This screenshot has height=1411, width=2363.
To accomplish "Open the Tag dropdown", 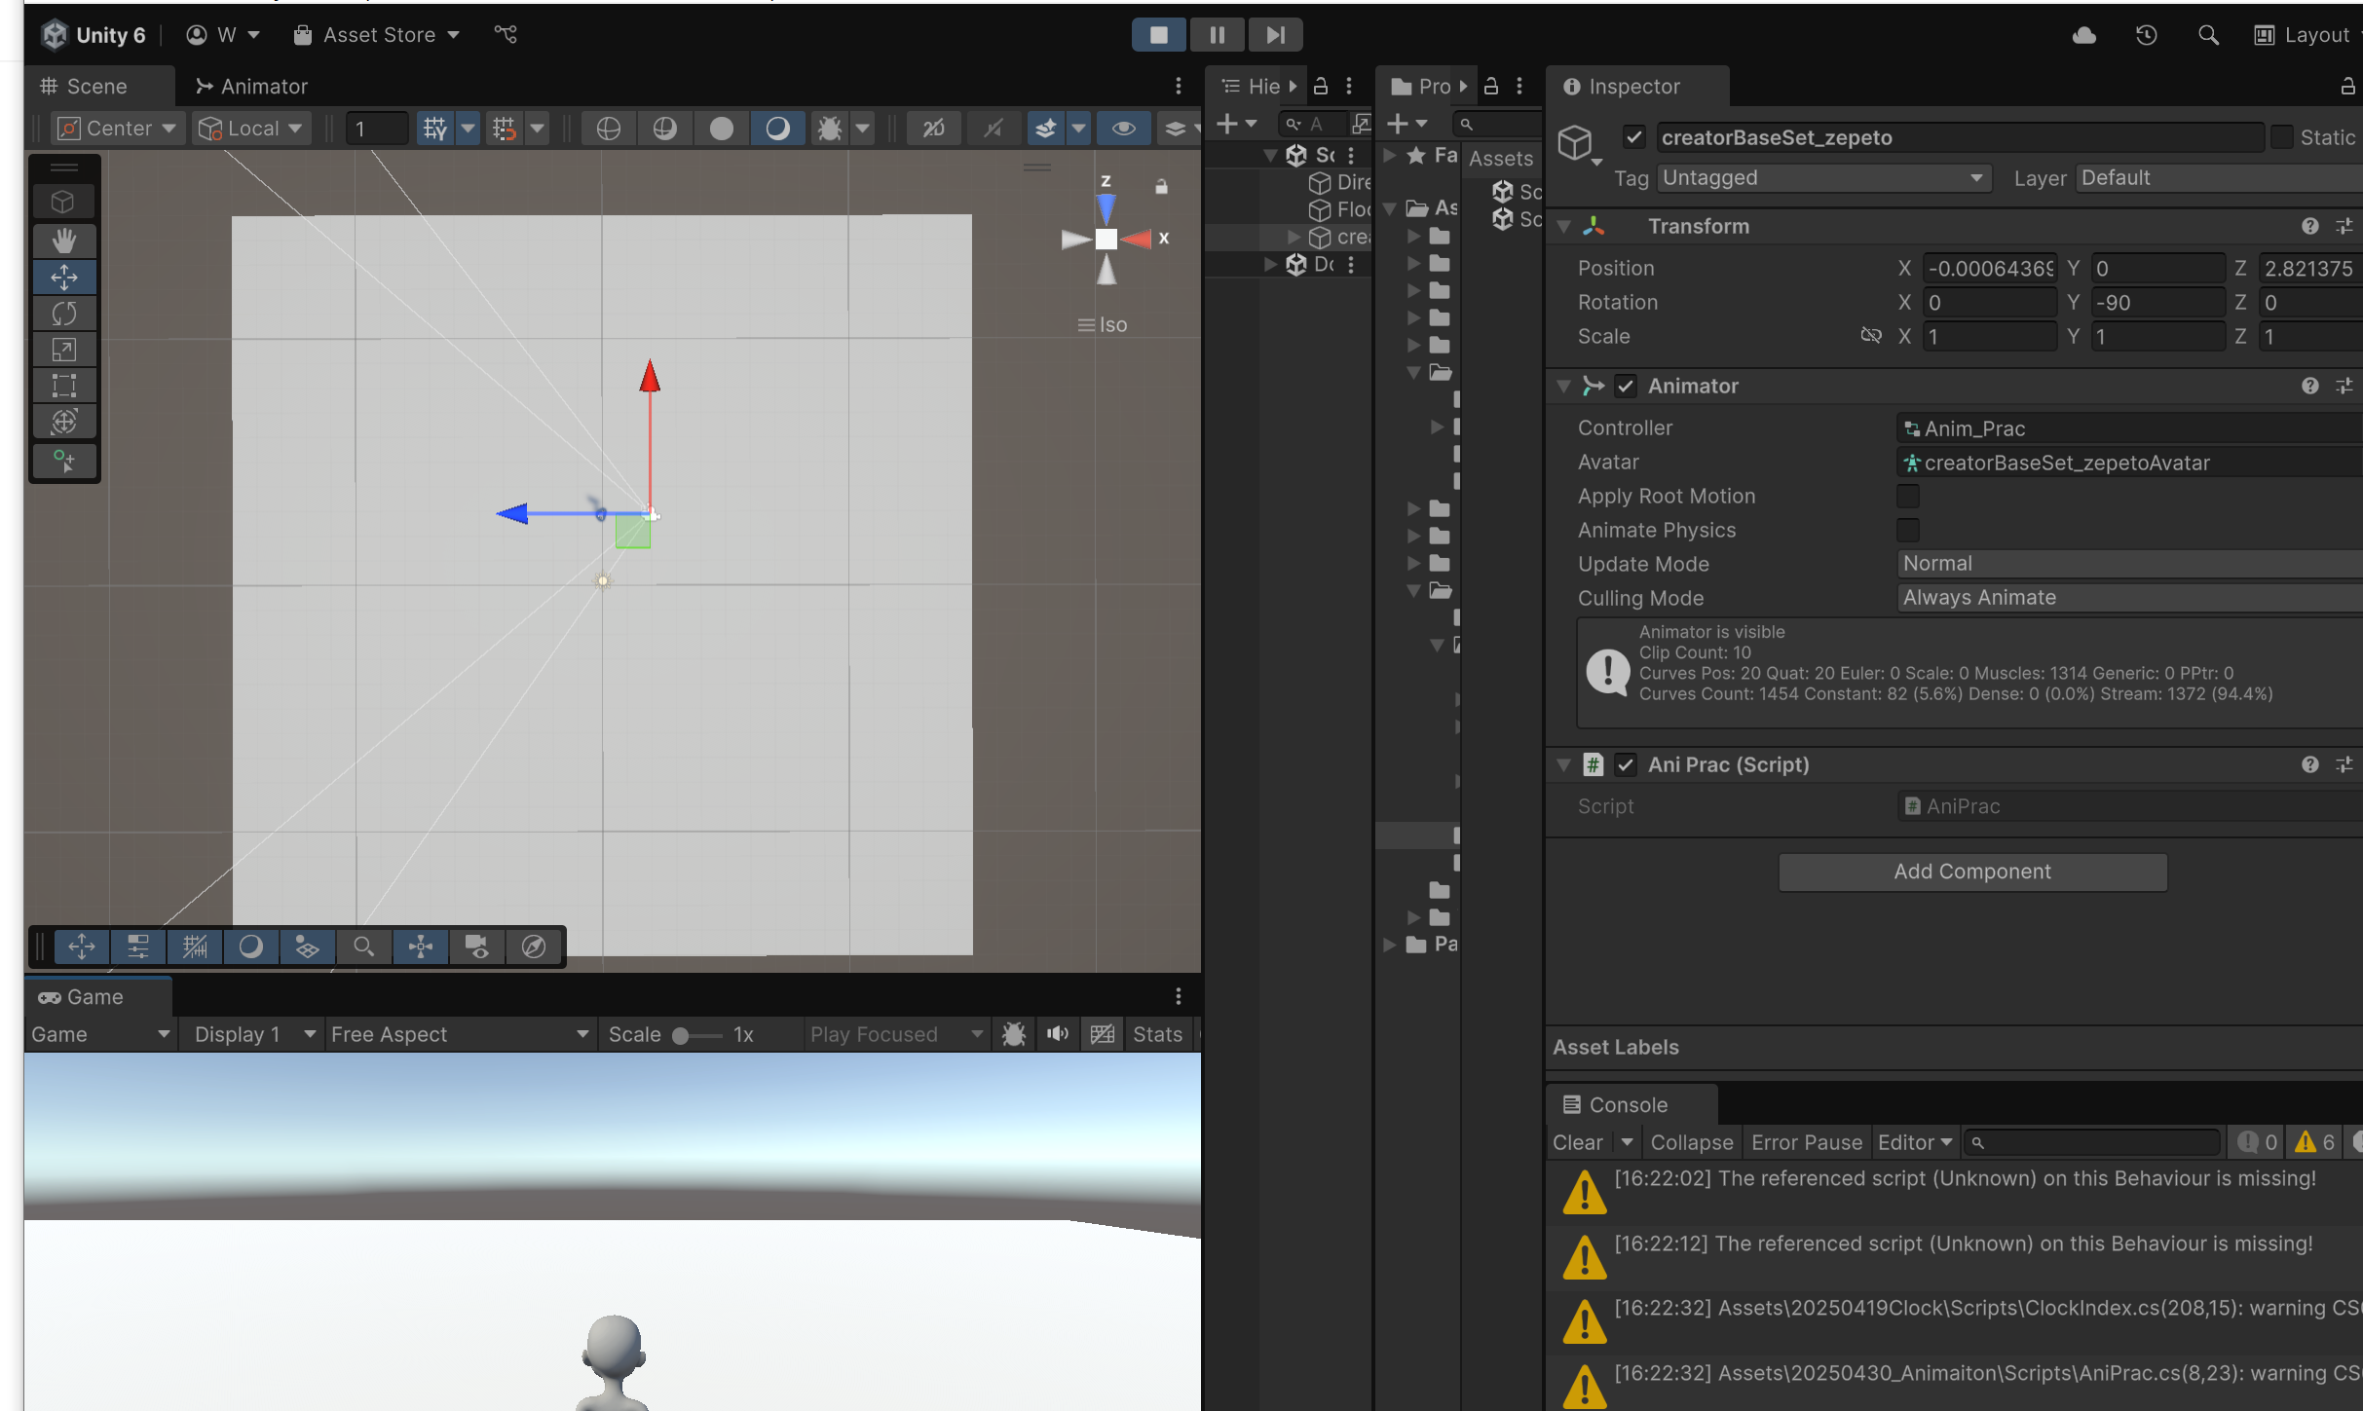I will click(1821, 178).
